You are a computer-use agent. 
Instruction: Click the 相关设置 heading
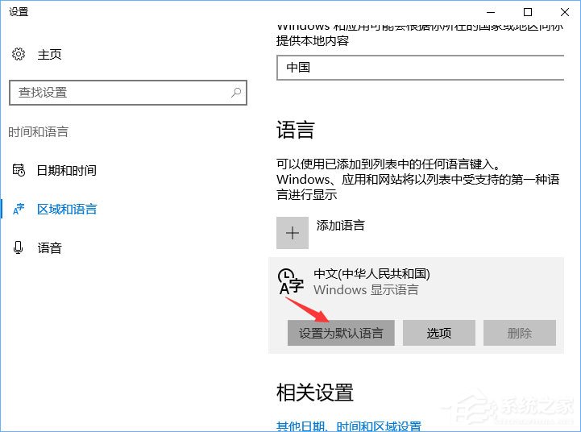tap(315, 393)
